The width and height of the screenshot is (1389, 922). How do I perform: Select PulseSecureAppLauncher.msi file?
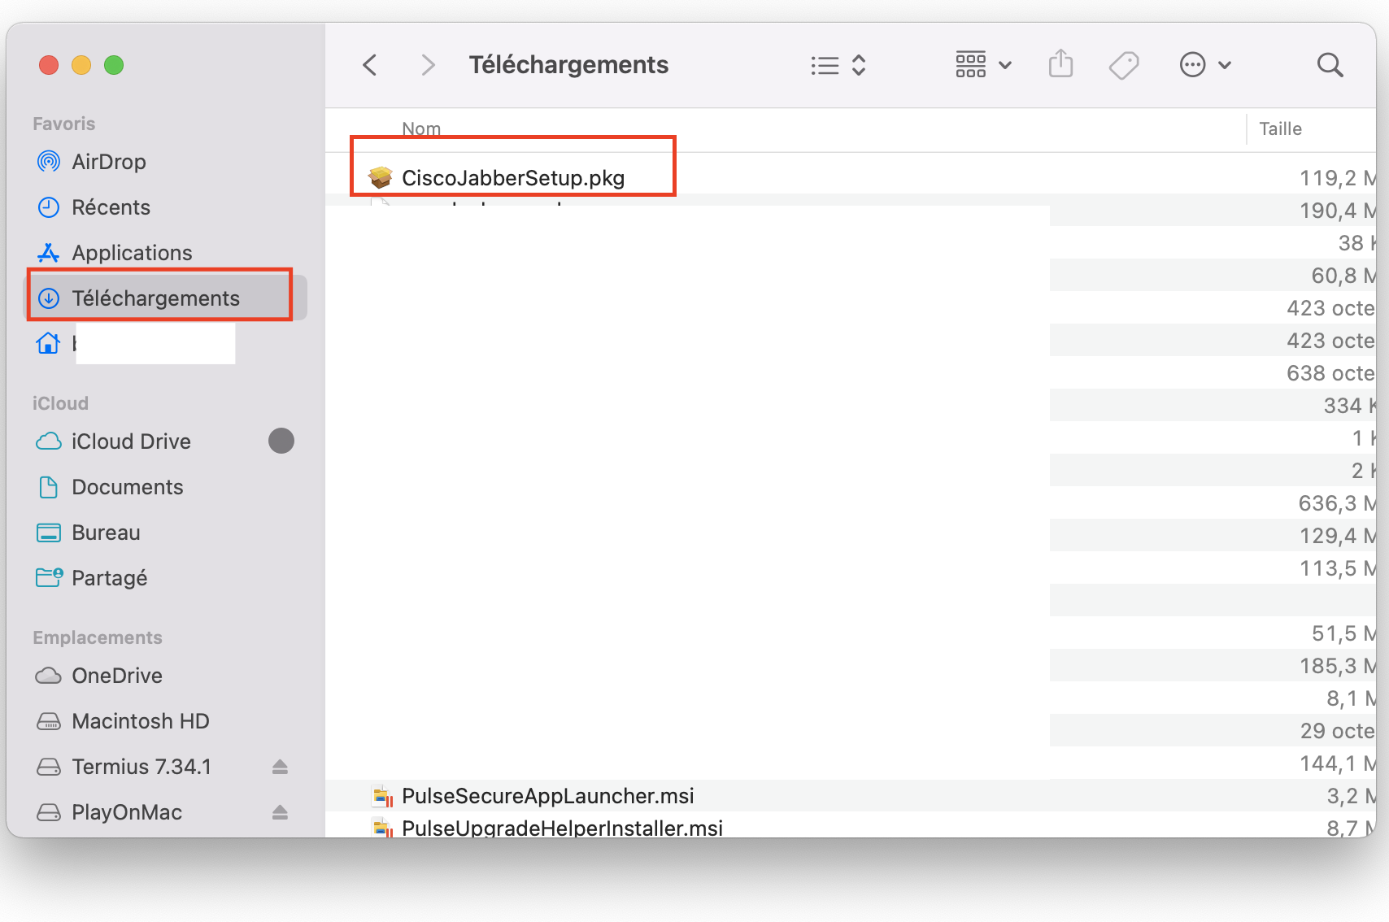(x=547, y=796)
